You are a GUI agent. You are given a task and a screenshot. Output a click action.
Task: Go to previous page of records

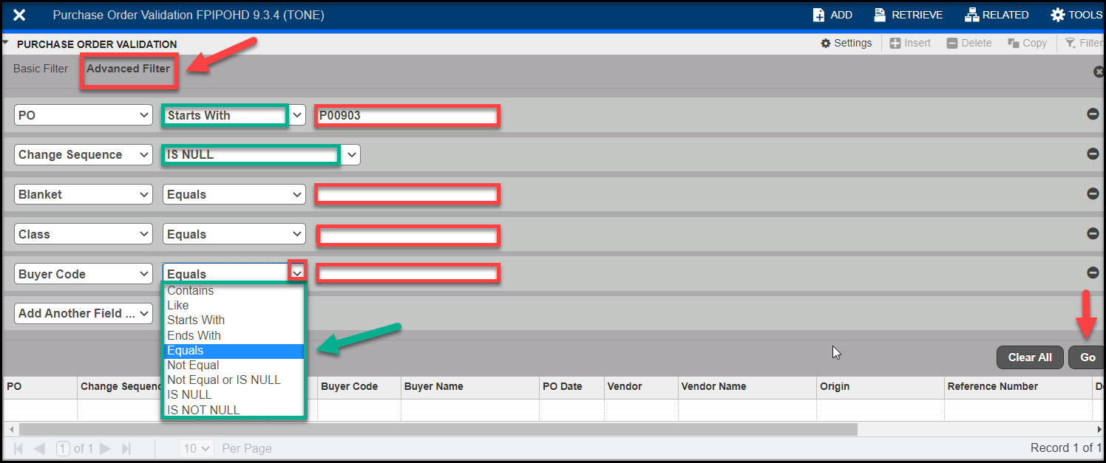pyautogui.click(x=39, y=448)
